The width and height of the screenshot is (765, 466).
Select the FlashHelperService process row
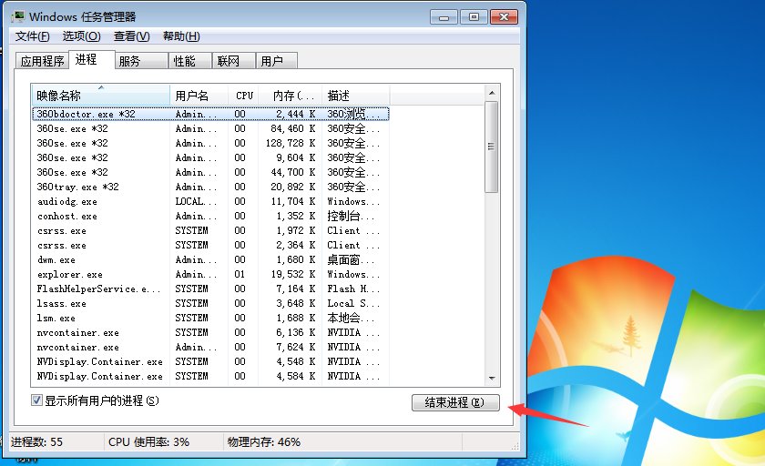(210, 289)
